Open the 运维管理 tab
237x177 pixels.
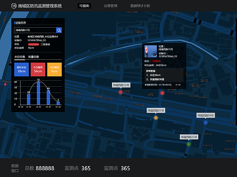pyautogui.click(x=111, y=6)
